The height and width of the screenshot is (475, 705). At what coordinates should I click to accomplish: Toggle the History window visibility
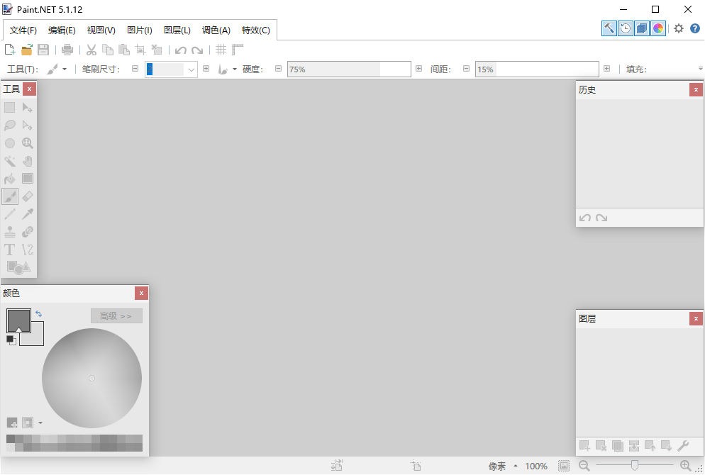click(625, 28)
